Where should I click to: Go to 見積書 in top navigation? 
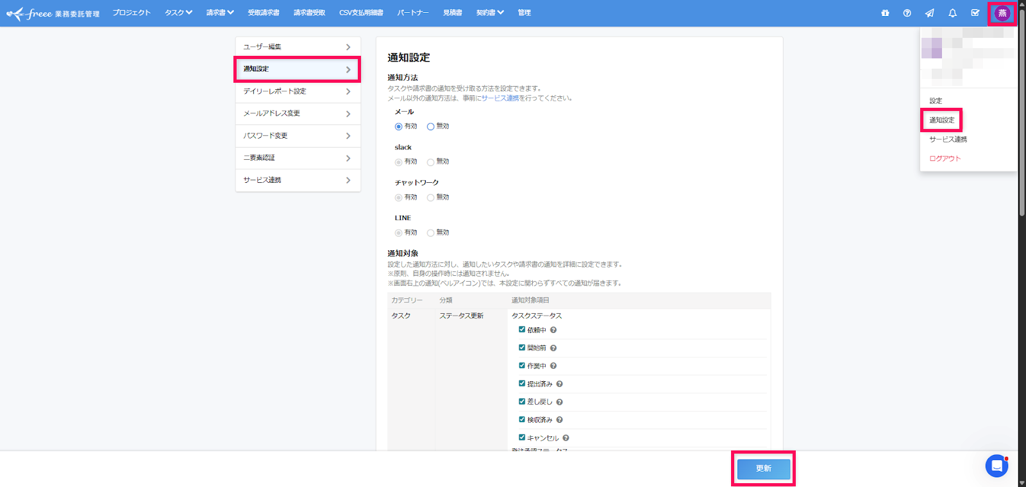pos(453,13)
